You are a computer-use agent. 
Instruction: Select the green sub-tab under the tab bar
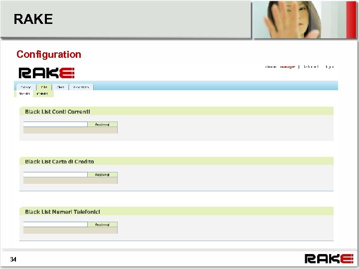coord(43,94)
